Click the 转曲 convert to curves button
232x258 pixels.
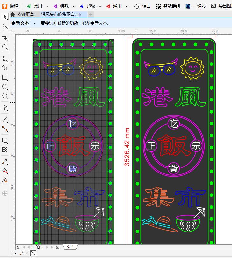[142, 6]
